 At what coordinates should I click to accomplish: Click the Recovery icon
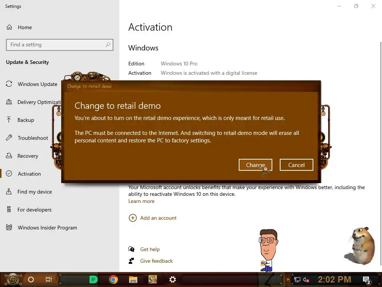click(x=9, y=155)
